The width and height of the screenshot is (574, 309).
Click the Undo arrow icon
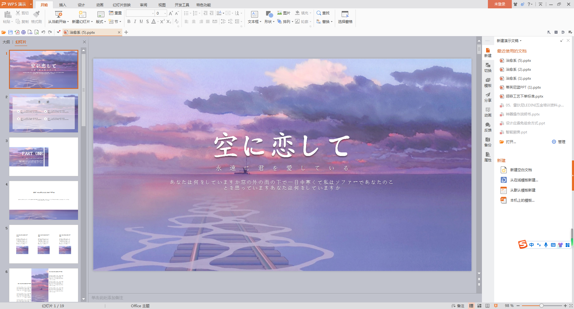(x=43, y=32)
